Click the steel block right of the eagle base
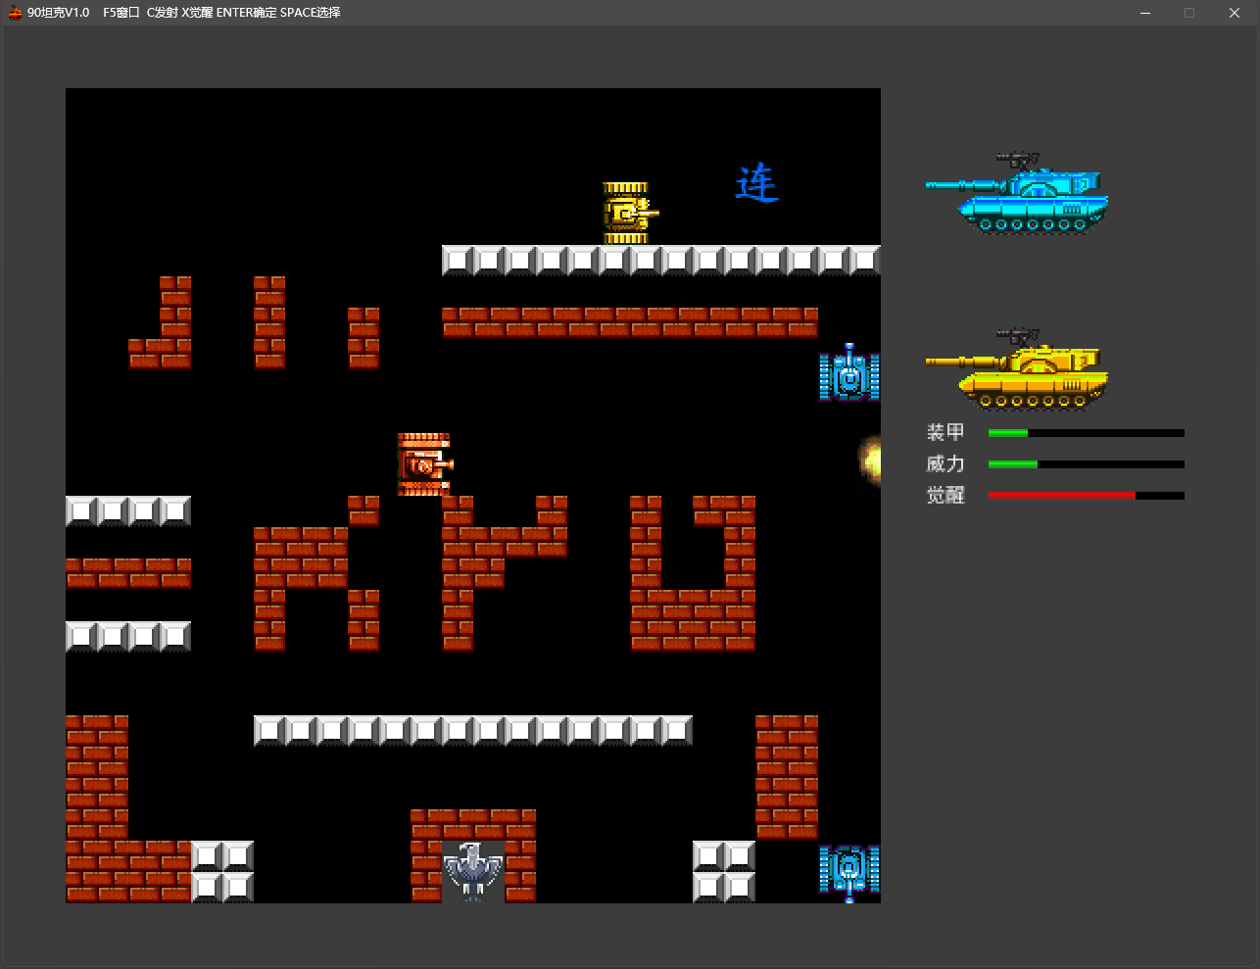The image size is (1260, 969). [724, 871]
